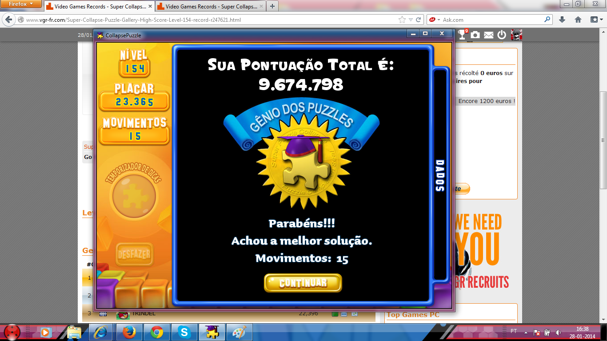The width and height of the screenshot is (607, 341).
Task: Open the camera icon in the site header
Action: click(x=475, y=35)
